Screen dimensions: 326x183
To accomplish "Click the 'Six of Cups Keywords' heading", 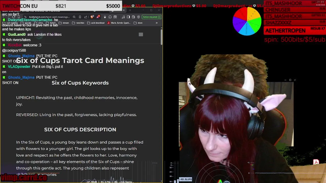I will pyautogui.click(x=80, y=83).
